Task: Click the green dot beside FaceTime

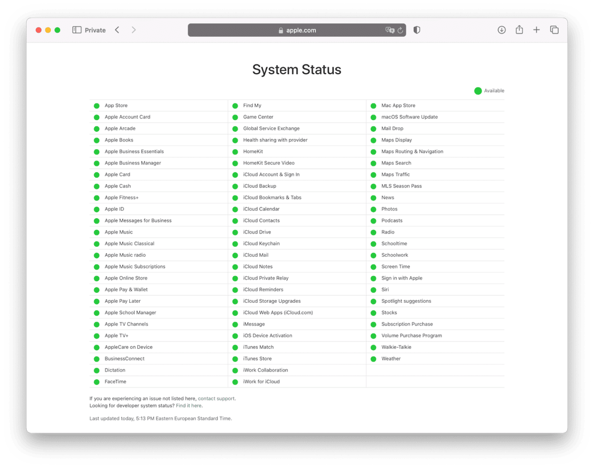Action: [97, 382]
